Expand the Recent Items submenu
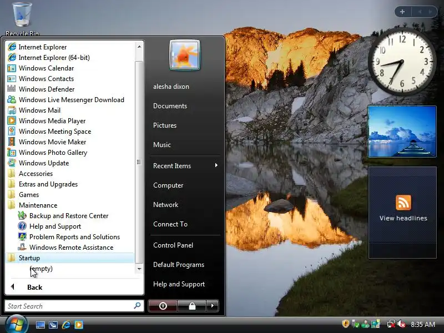 click(x=185, y=165)
